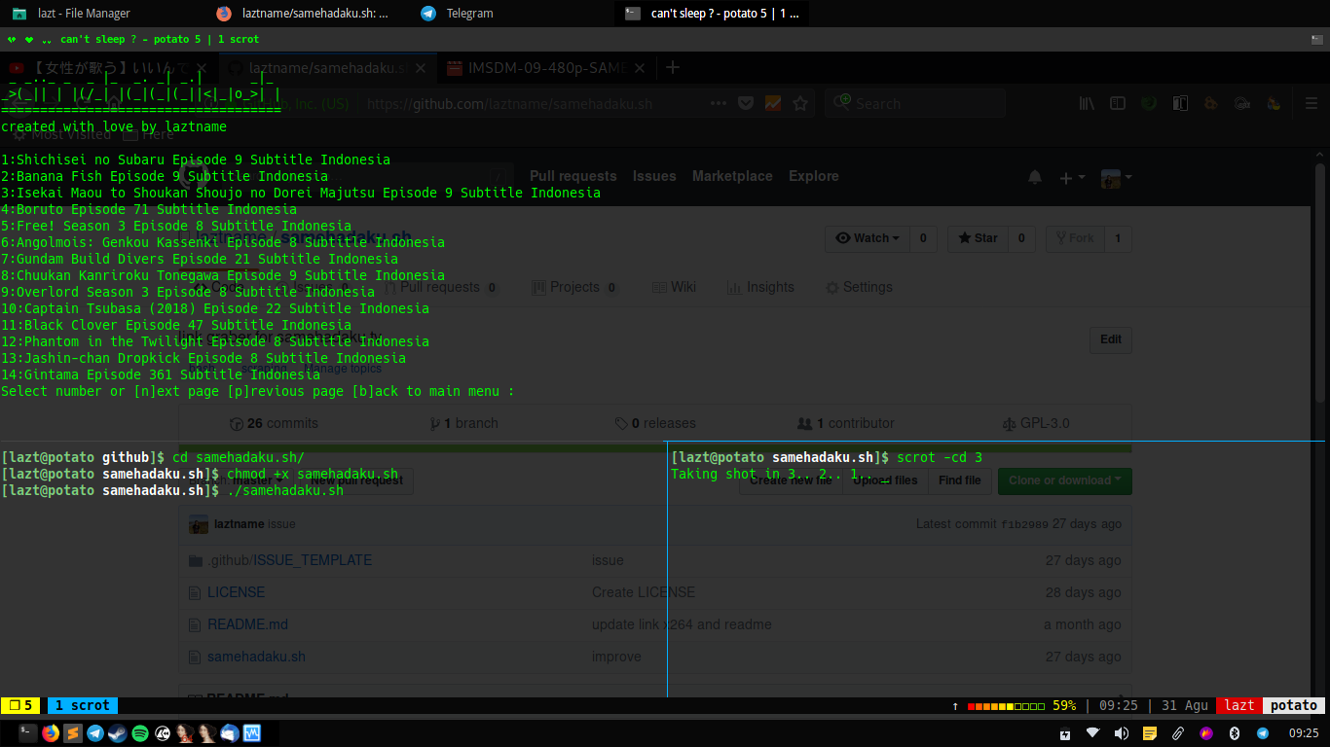
Task: Click the Firefox page actions three dots
Action: [718, 103]
